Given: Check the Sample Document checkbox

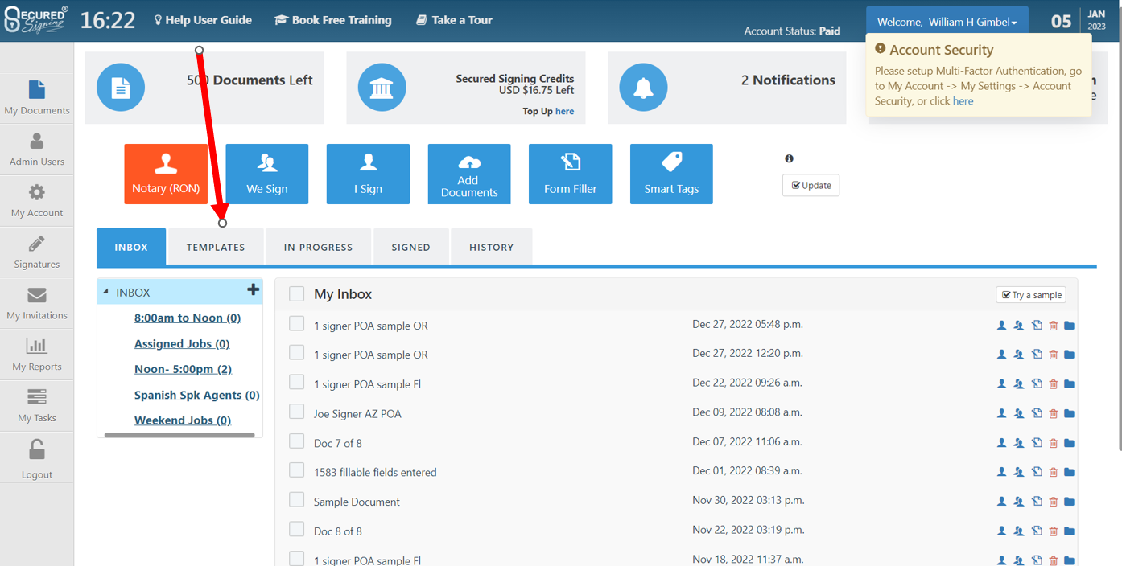Looking at the screenshot, I should (297, 499).
